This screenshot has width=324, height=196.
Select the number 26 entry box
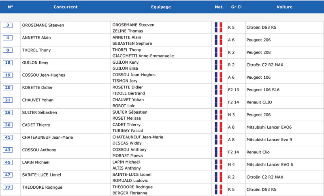[8, 112]
